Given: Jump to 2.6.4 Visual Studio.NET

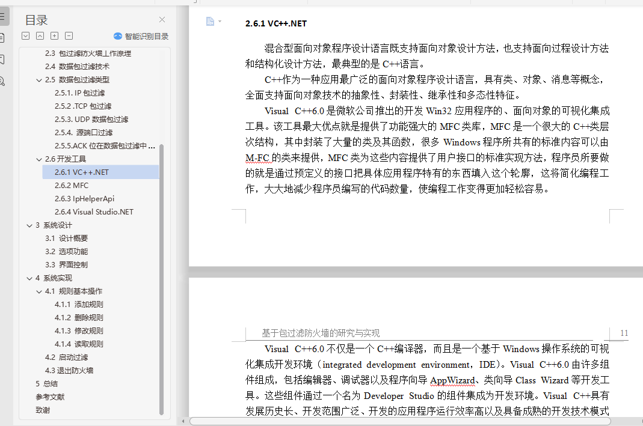Looking at the screenshot, I should click(94, 211).
